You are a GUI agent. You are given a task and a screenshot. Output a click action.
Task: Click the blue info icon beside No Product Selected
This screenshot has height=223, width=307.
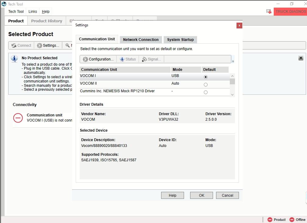tap(14, 59)
